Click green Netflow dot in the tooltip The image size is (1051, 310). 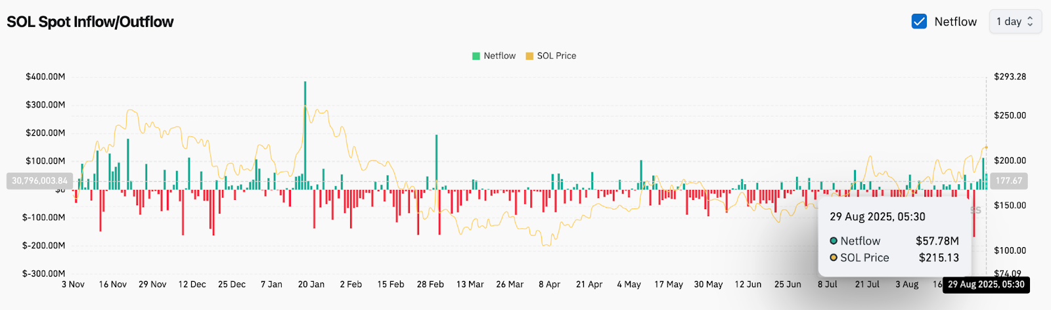coord(834,241)
